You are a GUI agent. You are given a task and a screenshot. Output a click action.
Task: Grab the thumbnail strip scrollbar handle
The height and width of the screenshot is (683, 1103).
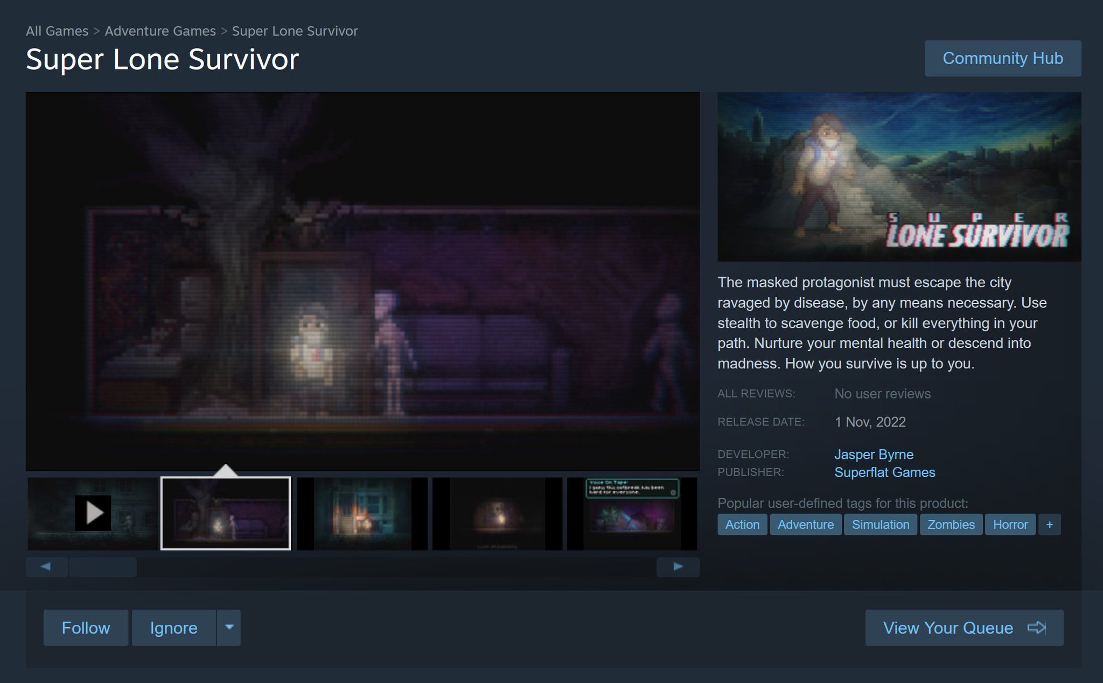103,567
